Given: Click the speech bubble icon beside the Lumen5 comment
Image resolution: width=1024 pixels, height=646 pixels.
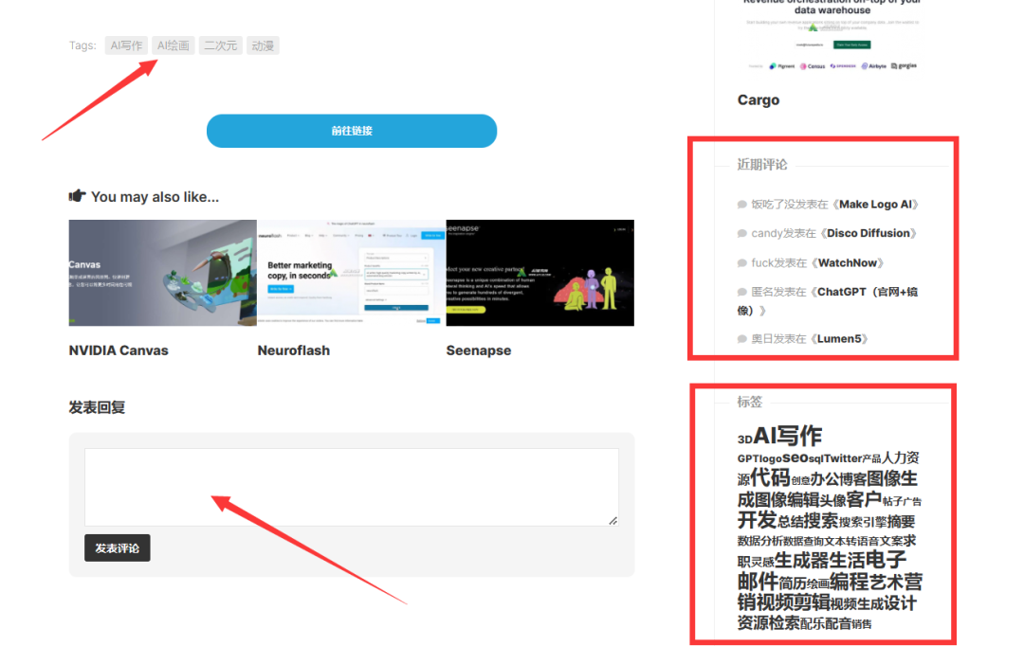Looking at the screenshot, I should click(x=741, y=339).
